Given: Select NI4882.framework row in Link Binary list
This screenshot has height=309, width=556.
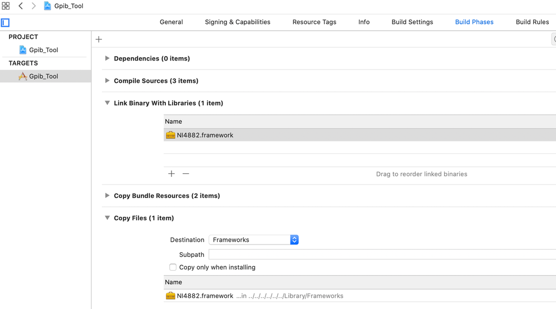Looking at the screenshot, I should click(360, 135).
